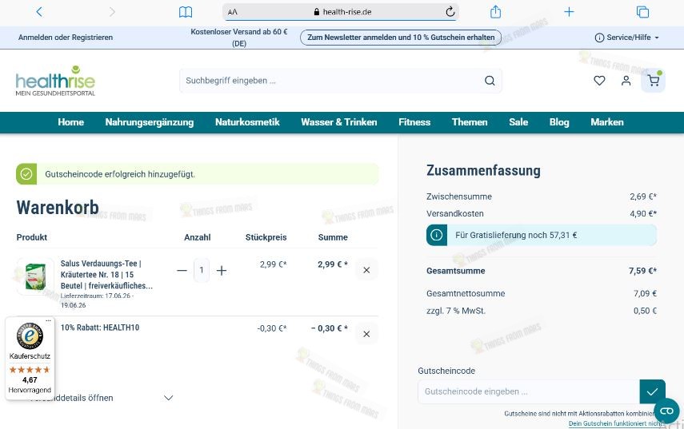Viewport: 684px width, 429px height.
Task: Click the quantity field showing 1
Action: (x=202, y=271)
